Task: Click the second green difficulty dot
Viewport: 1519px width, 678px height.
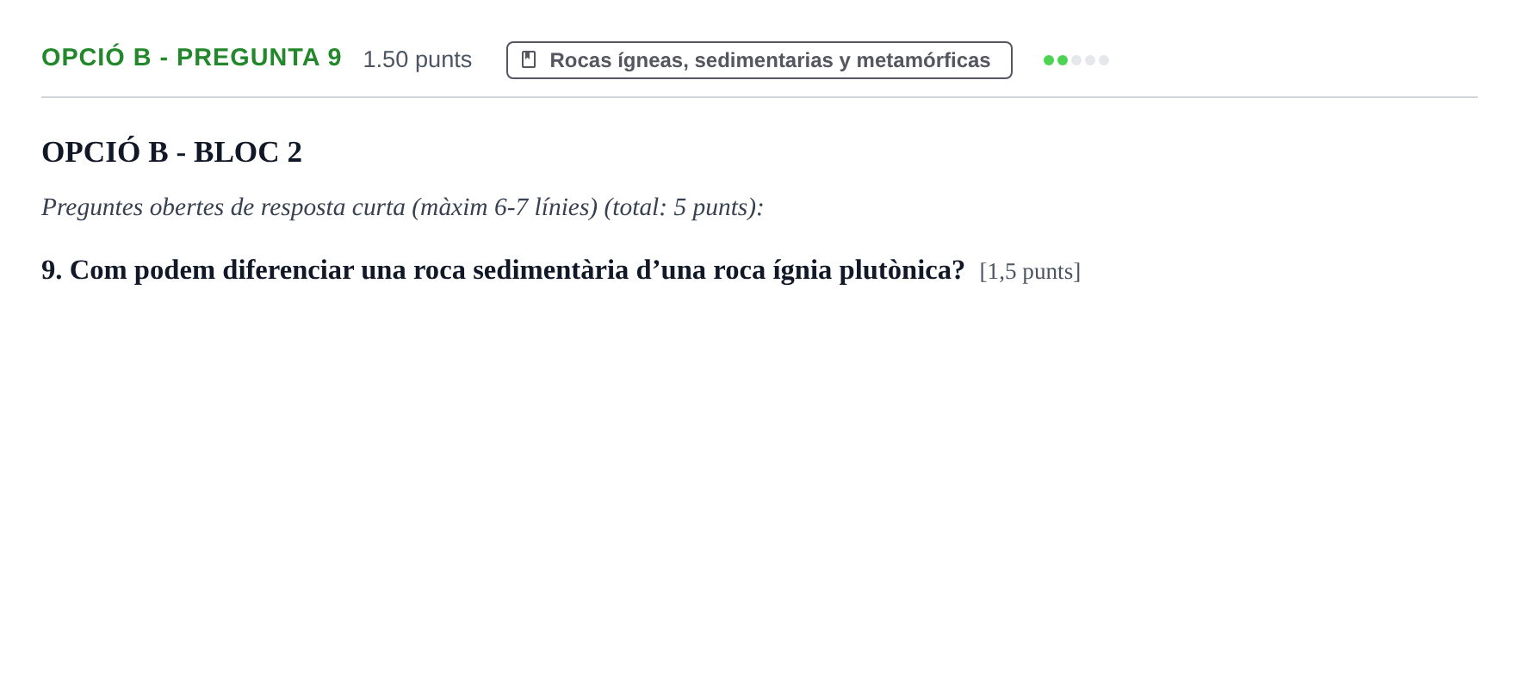Action: (x=1063, y=60)
